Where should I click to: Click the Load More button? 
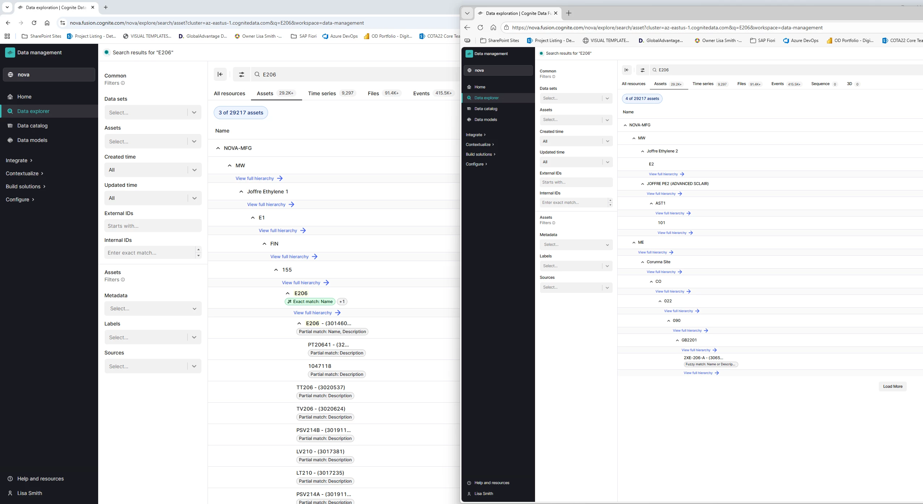(892, 386)
